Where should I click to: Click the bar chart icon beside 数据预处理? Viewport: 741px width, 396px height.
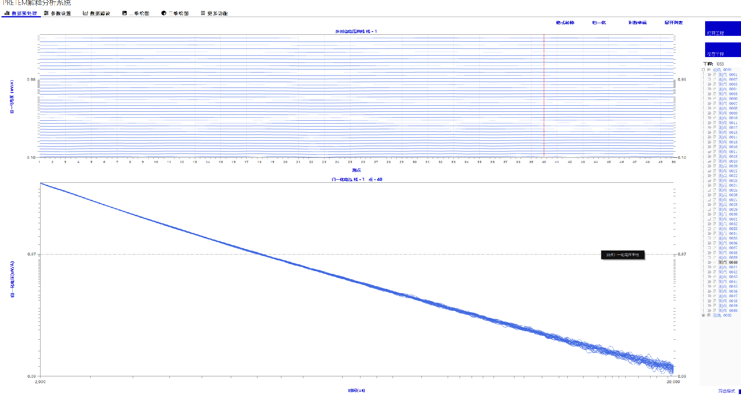(7, 13)
